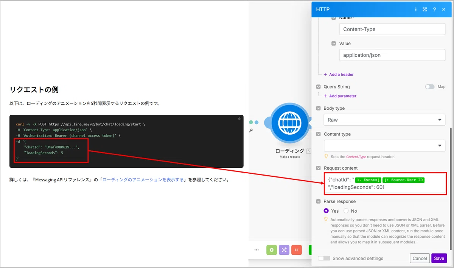Click the purple wrench tools icon
The image size is (454, 268).
coord(284,250)
